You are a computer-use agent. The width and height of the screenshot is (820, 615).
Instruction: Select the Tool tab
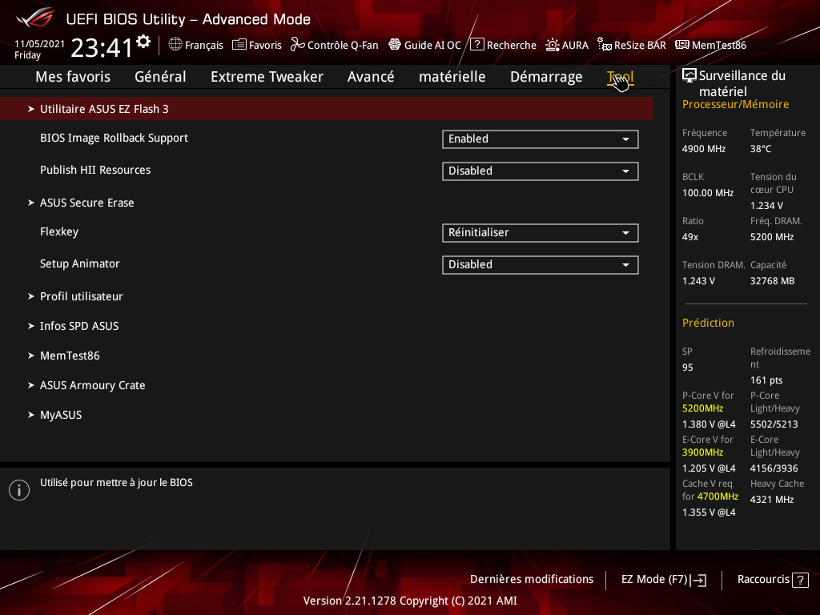tap(621, 77)
